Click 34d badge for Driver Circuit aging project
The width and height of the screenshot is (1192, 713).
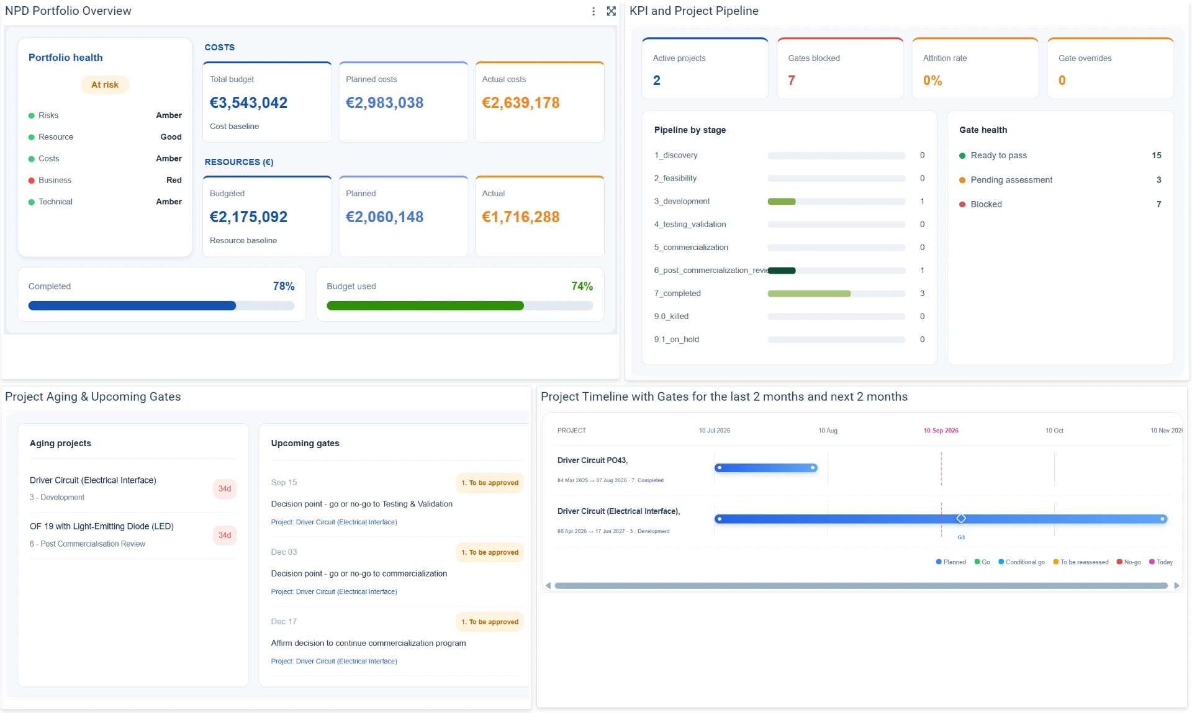225,489
